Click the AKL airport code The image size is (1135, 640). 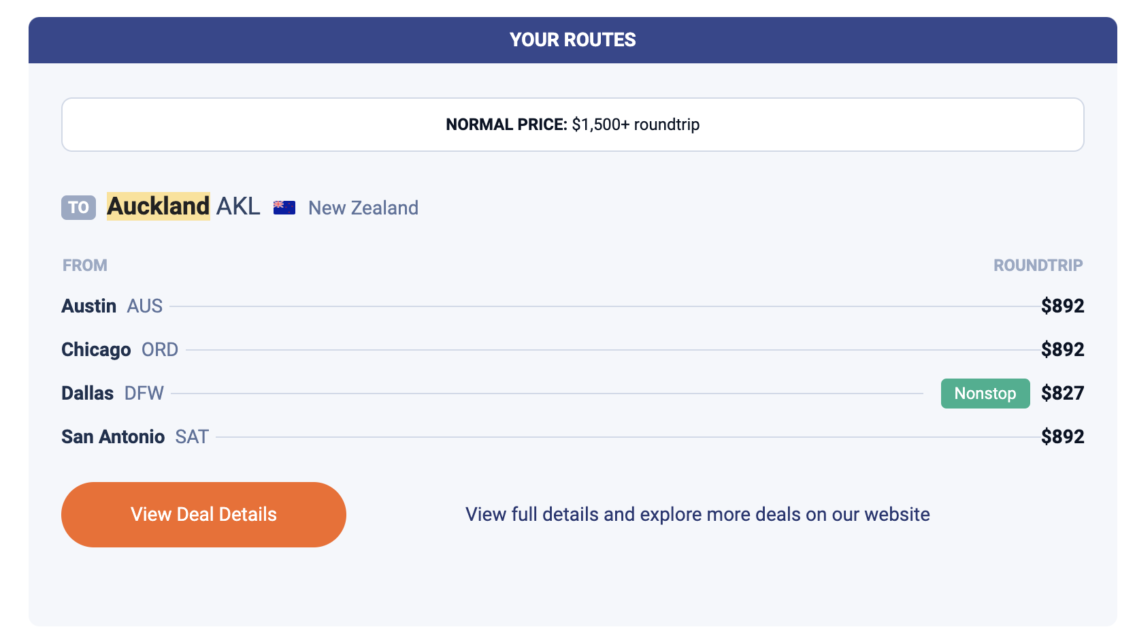click(x=238, y=206)
